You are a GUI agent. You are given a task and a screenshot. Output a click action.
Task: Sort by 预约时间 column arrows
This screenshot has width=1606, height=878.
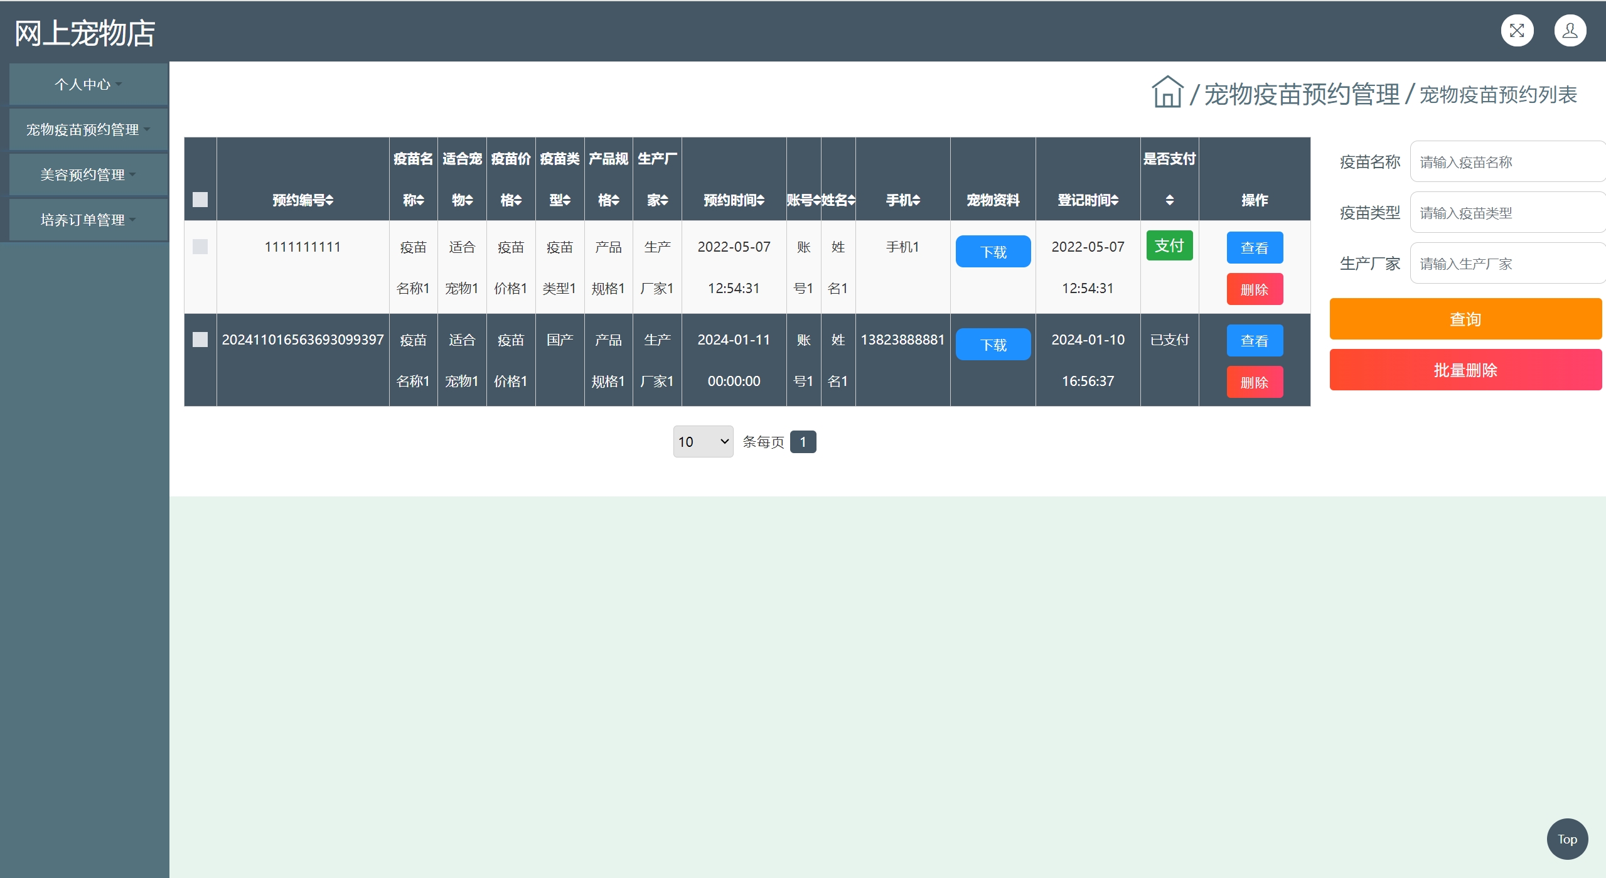(x=761, y=200)
